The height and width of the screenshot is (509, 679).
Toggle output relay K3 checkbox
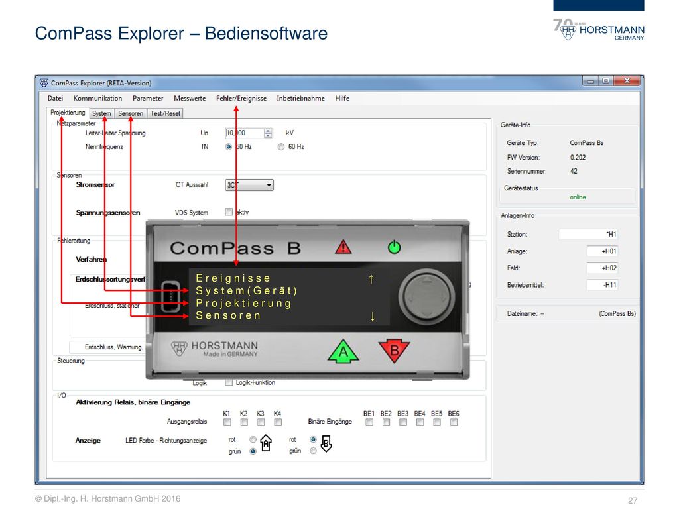(261, 422)
